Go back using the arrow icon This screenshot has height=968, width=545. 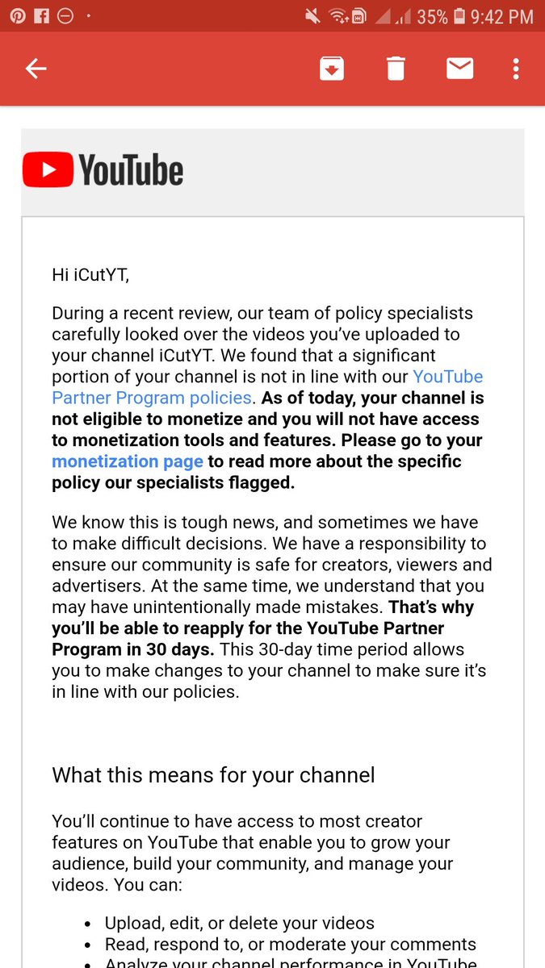36,69
